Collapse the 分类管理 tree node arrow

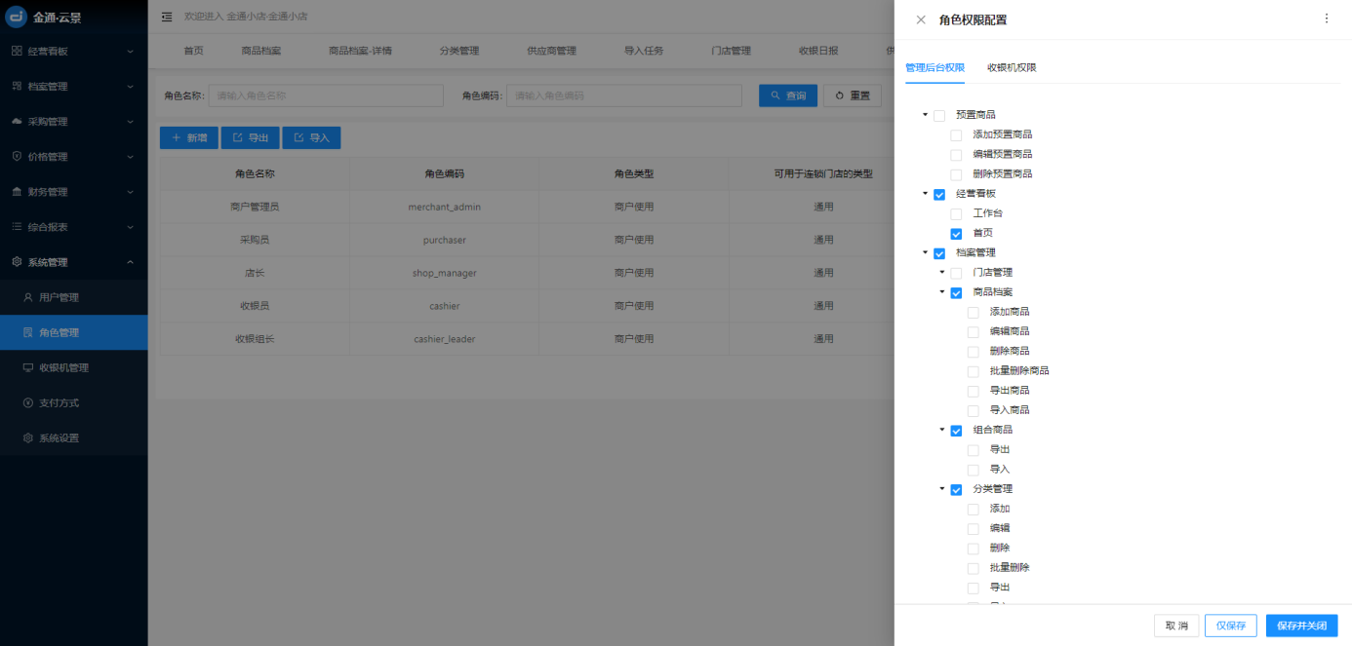[941, 489]
